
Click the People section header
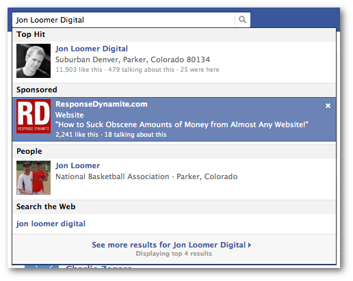click(x=29, y=151)
